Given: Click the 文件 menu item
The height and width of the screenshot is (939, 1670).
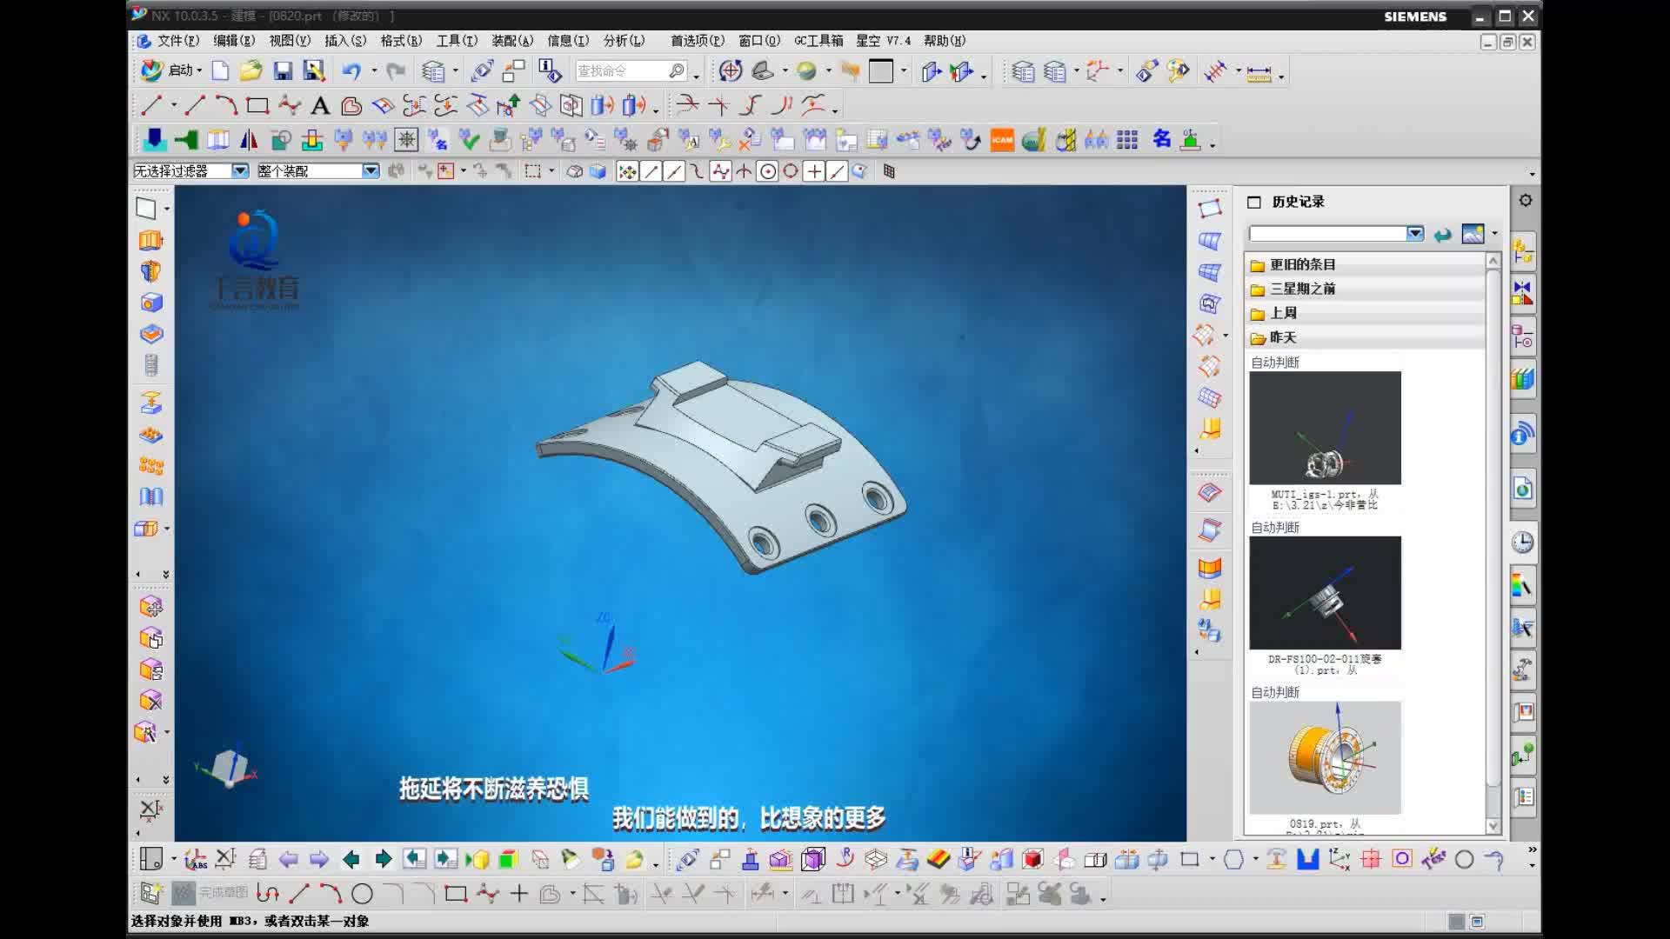Looking at the screenshot, I should pyautogui.click(x=177, y=40).
